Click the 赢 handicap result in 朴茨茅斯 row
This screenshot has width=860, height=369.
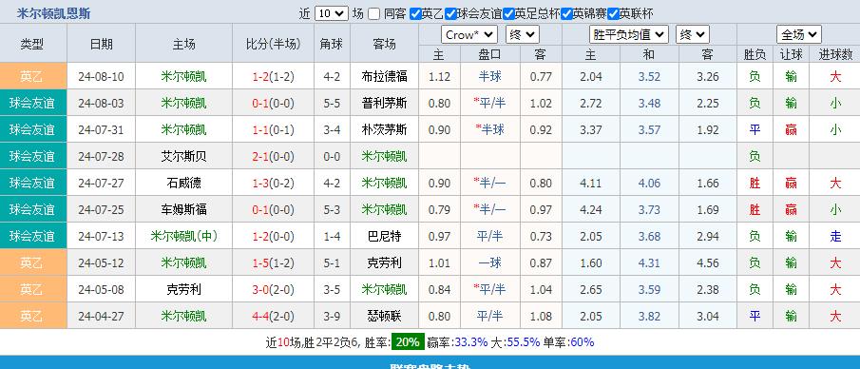click(791, 130)
